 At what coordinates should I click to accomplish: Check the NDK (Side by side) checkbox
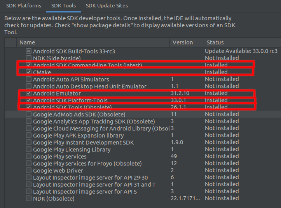[29, 58]
